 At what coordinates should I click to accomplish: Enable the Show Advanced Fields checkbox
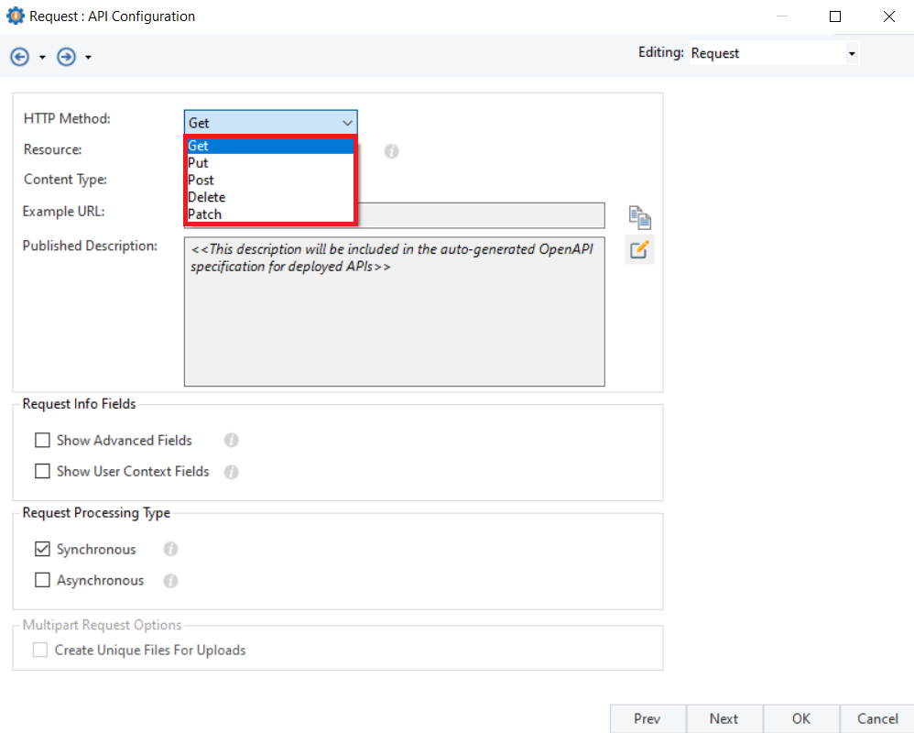(x=42, y=441)
